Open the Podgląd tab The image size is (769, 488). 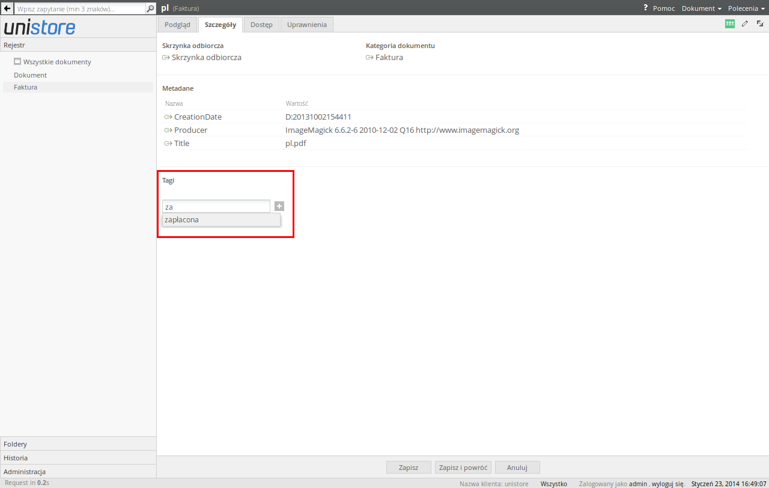(177, 25)
